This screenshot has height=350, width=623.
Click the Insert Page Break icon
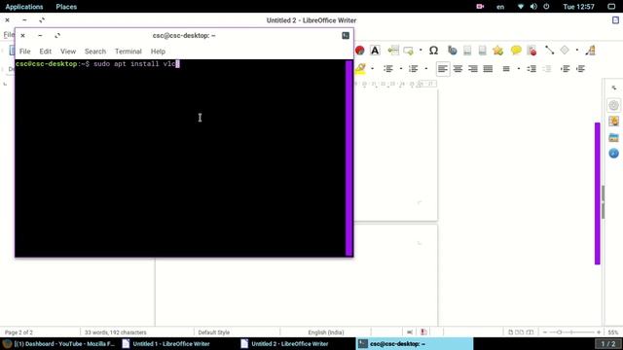[393, 50]
